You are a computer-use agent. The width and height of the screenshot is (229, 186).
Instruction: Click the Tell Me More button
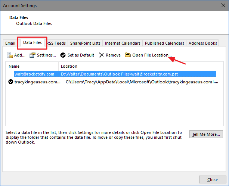(x=207, y=134)
